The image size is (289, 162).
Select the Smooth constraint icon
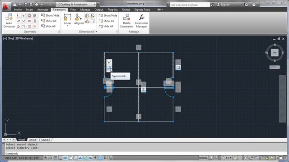click(x=24, y=26)
